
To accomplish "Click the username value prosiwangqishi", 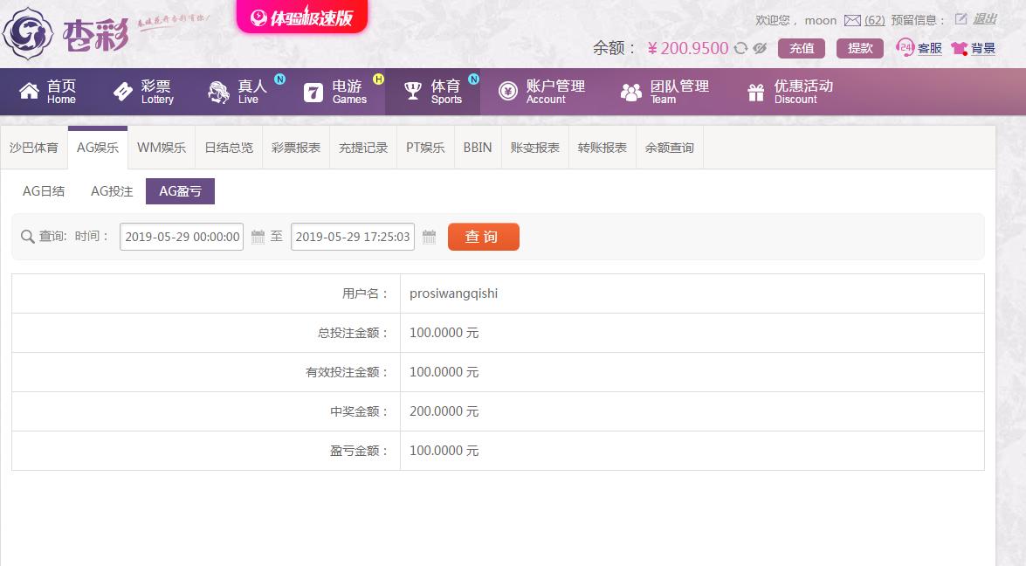I will [x=453, y=293].
